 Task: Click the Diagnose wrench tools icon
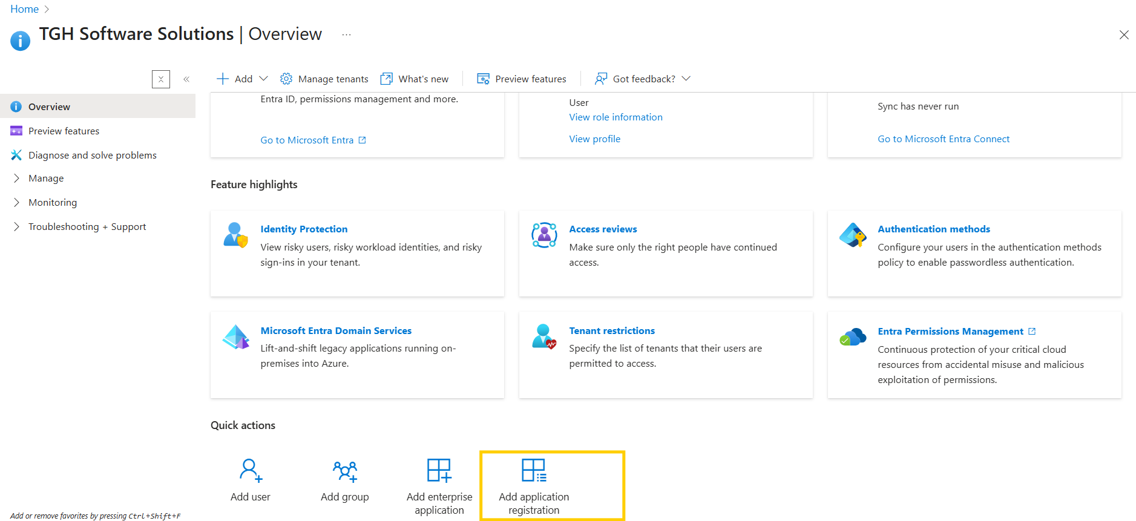[16, 155]
